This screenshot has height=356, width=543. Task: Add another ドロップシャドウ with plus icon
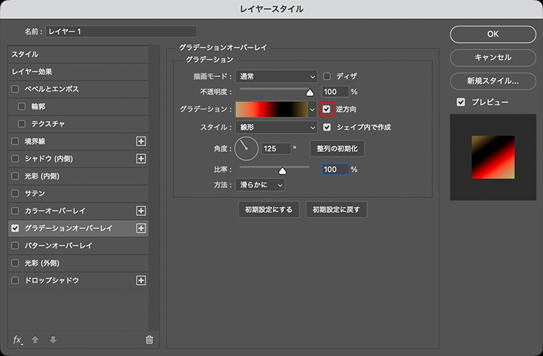click(x=142, y=280)
